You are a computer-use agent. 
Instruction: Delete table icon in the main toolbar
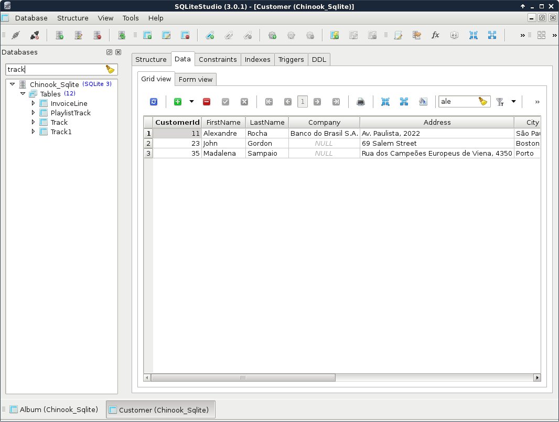[185, 35]
